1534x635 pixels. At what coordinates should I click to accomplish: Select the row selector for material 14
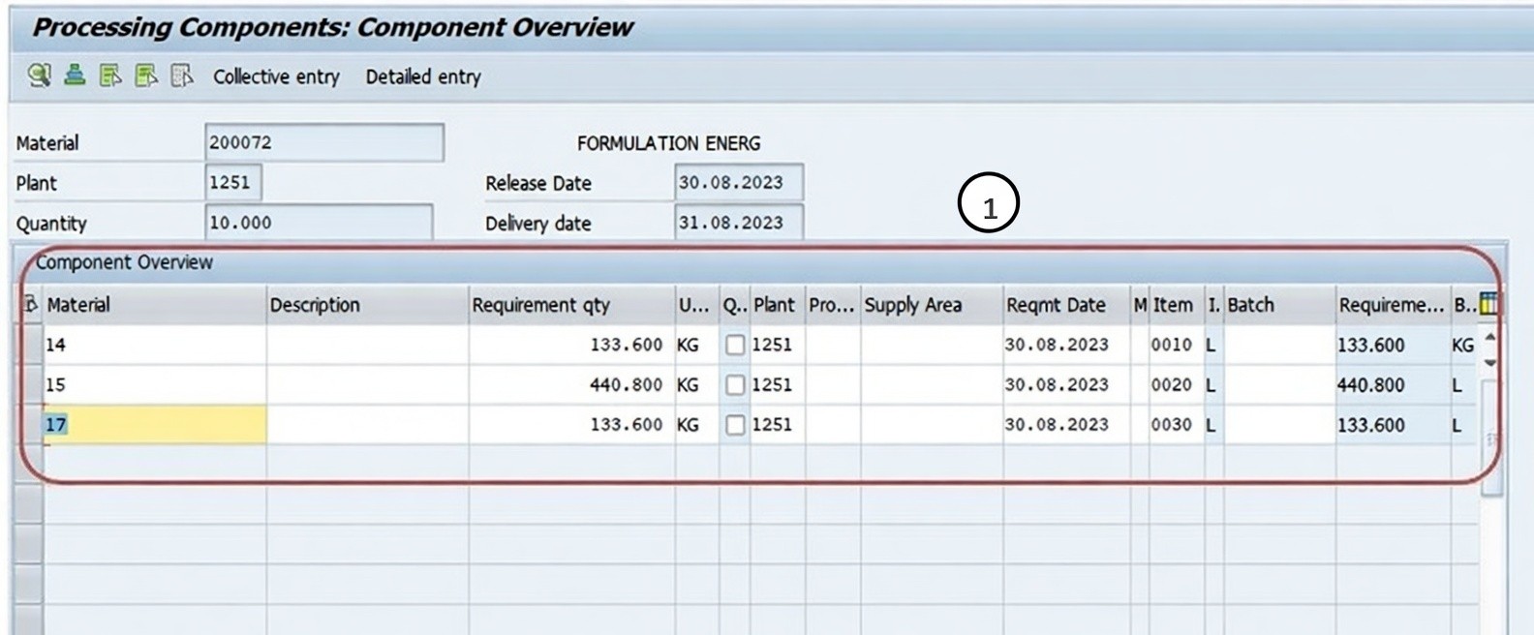(30, 345)
